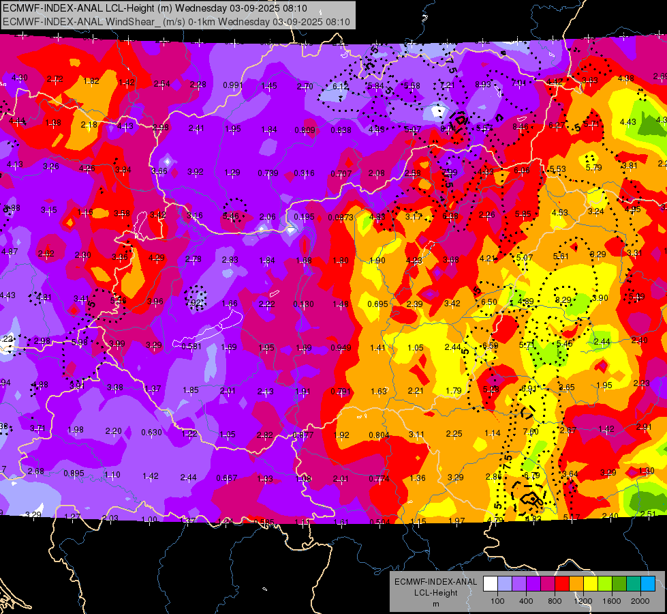Select the sky blue legend swatch
This screenshot has height=614, width=667.
tap(648, 584)
